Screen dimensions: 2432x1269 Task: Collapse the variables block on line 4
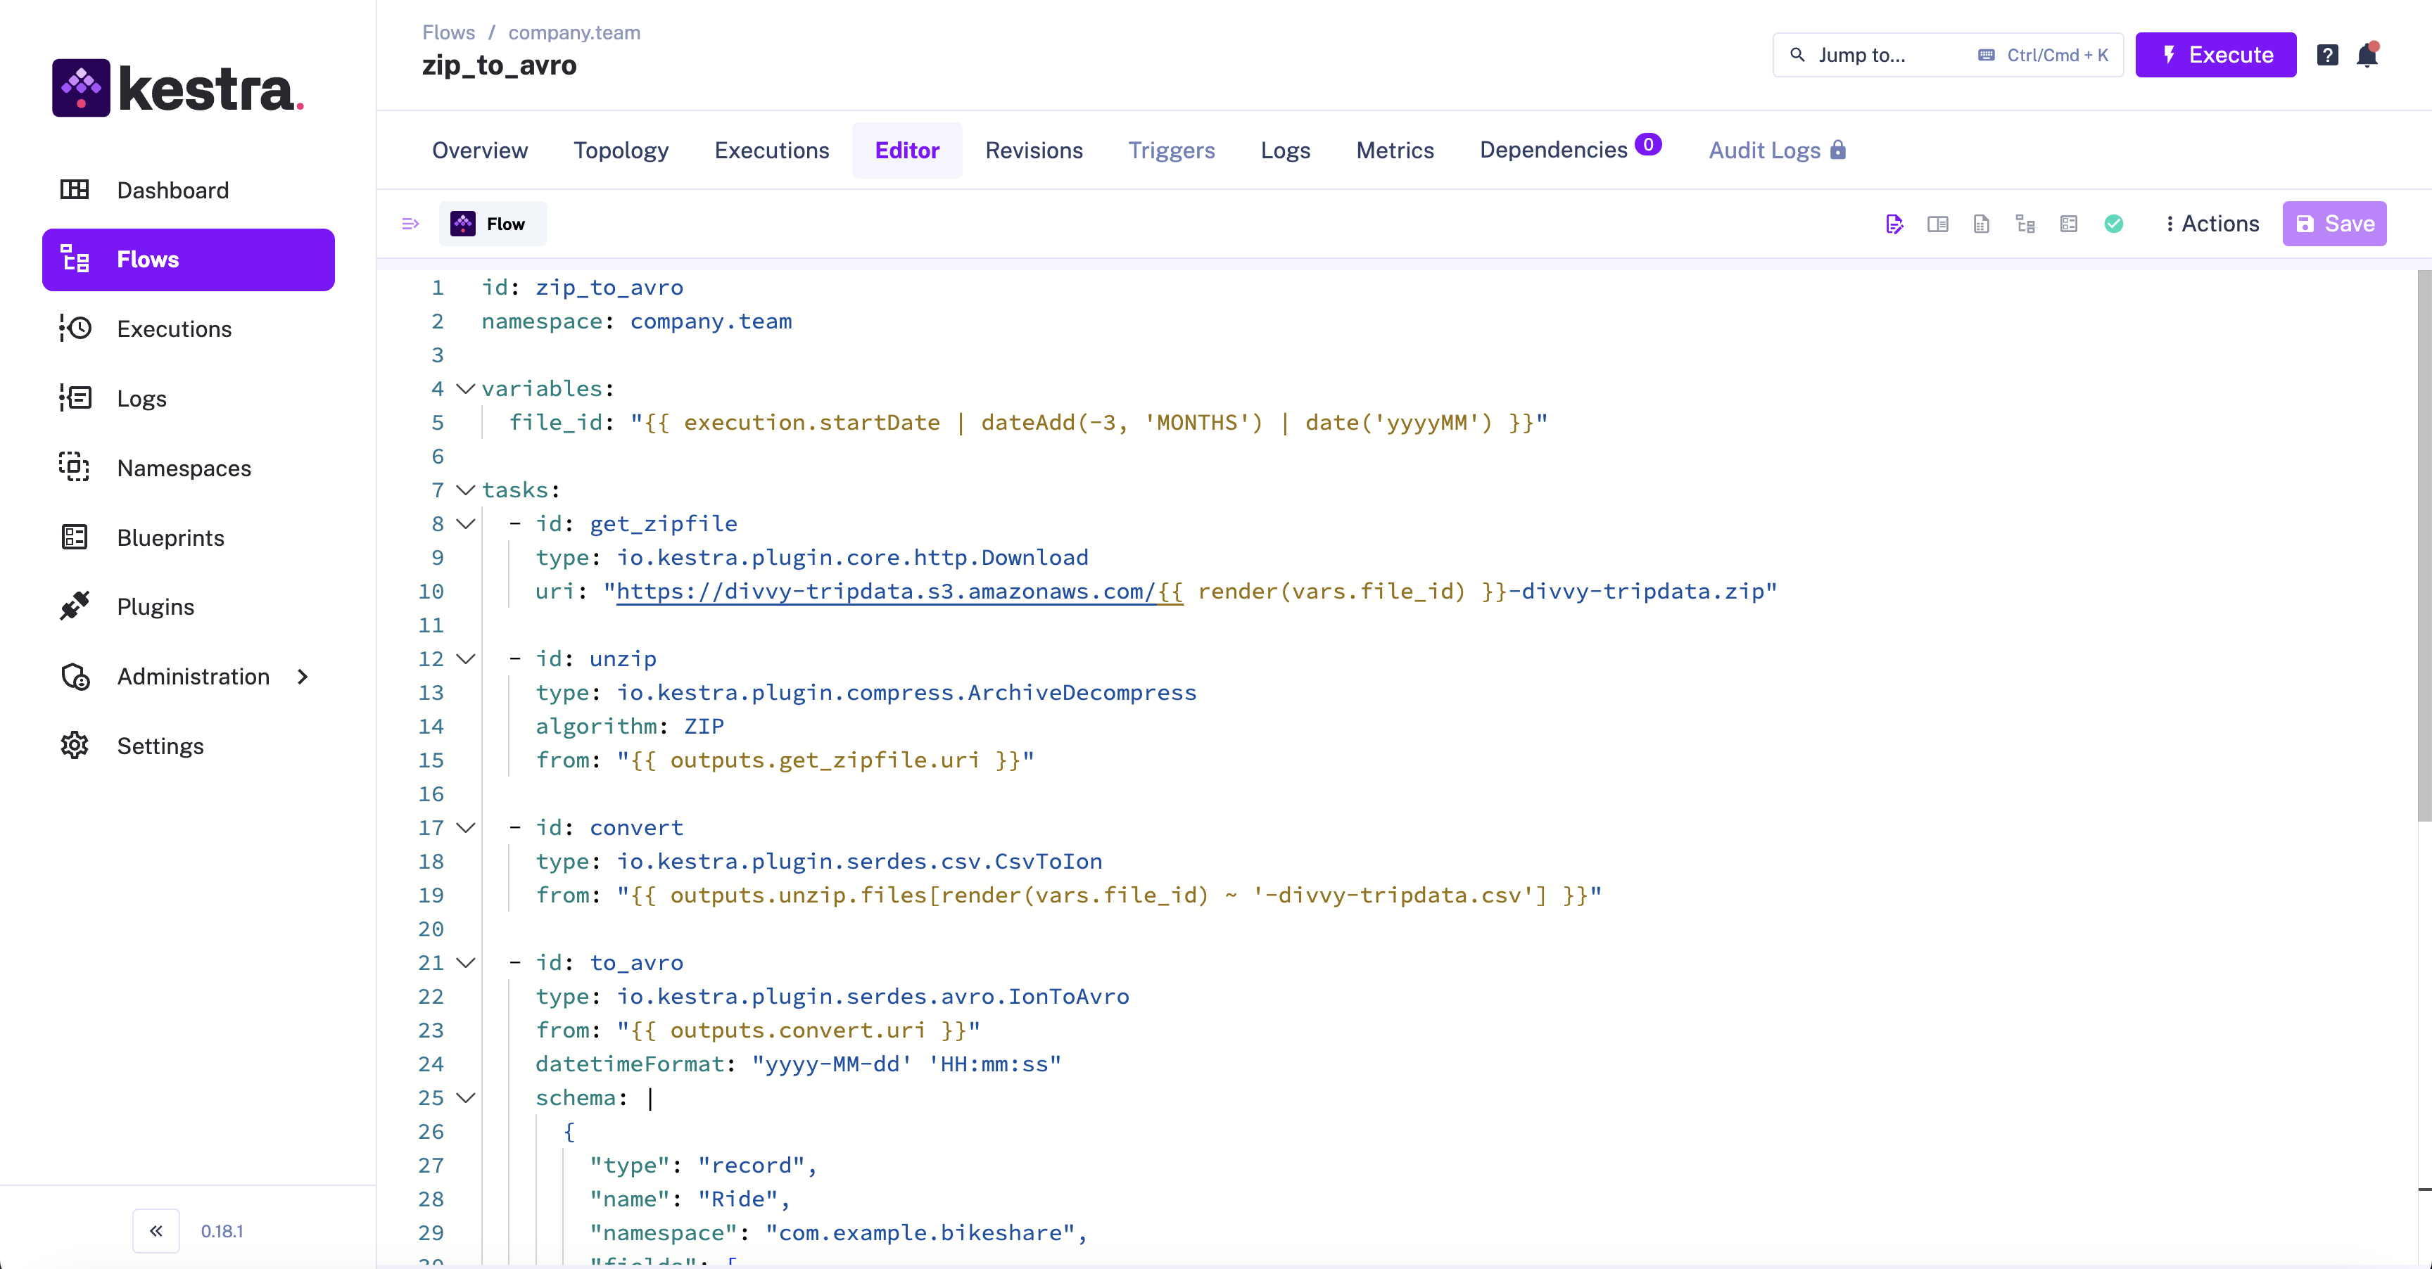click(x=464, y=389)
